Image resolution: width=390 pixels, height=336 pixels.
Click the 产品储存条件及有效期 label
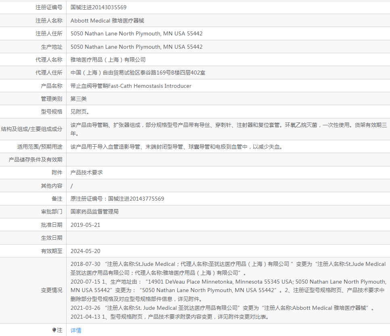click(x=35, y=160)
